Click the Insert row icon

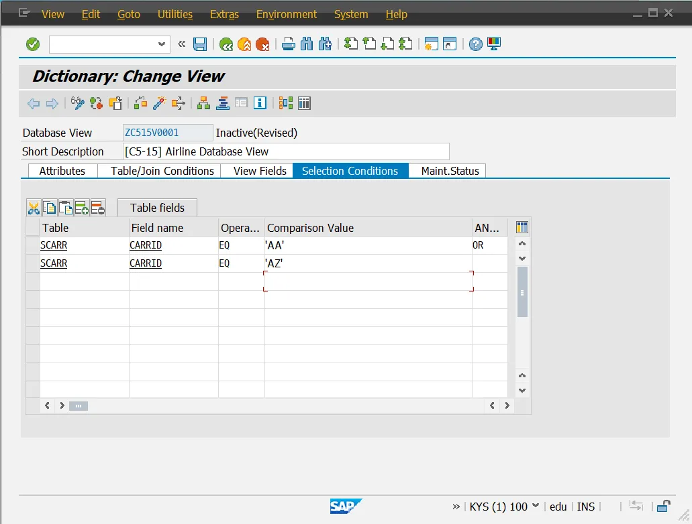[x=81, y=208]
